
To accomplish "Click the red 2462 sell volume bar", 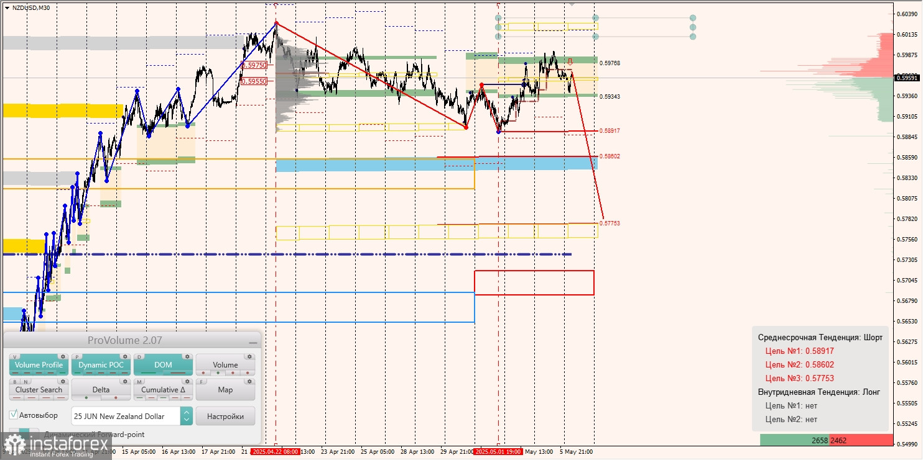I will pyautogui.click(x=861, y=440).
